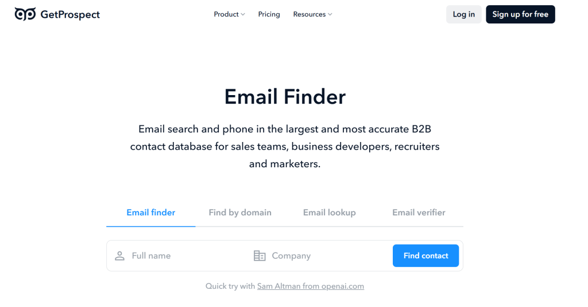
Task: Try the Sam Altman from openai.com link
Action: [x=310, y=286]
